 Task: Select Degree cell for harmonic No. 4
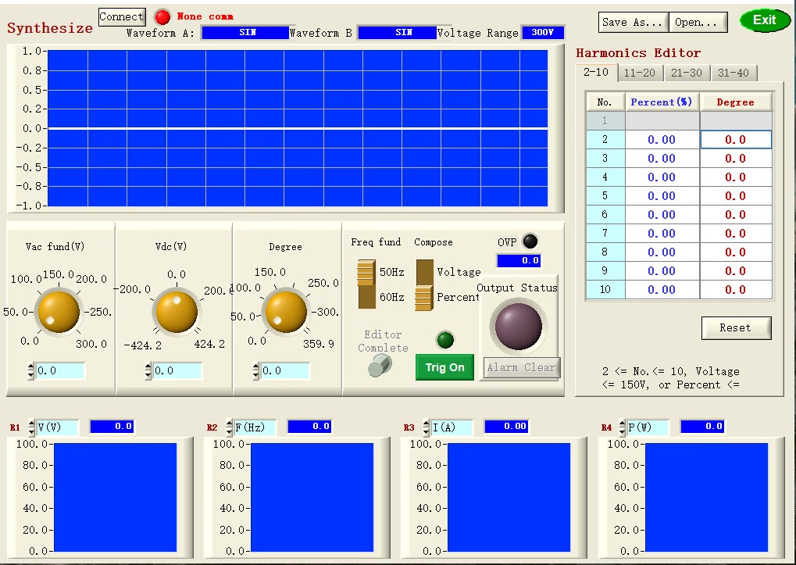736,177
